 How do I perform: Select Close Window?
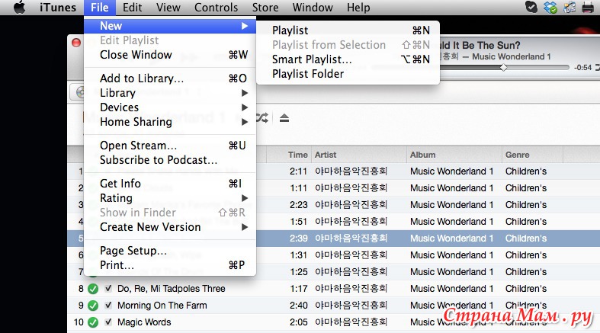[x=170, y=55]
